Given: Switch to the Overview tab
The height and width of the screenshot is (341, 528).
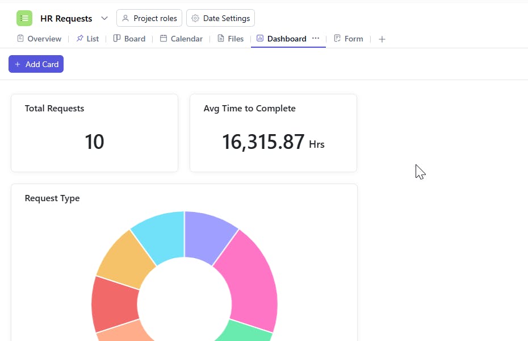Looking at the screenshot, I should 39,39.
